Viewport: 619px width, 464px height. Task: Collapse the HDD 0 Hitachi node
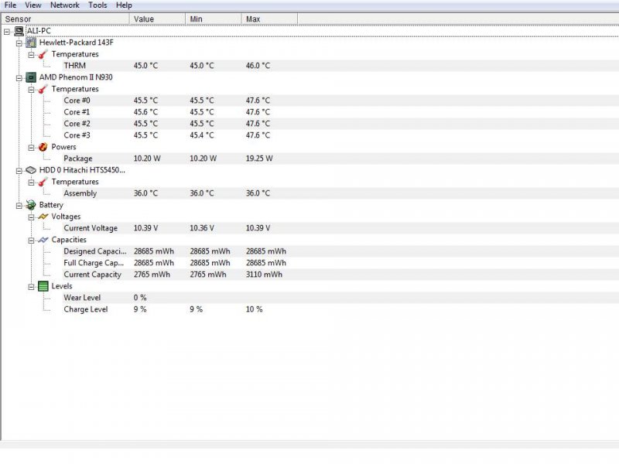click(x=19, y=170)
